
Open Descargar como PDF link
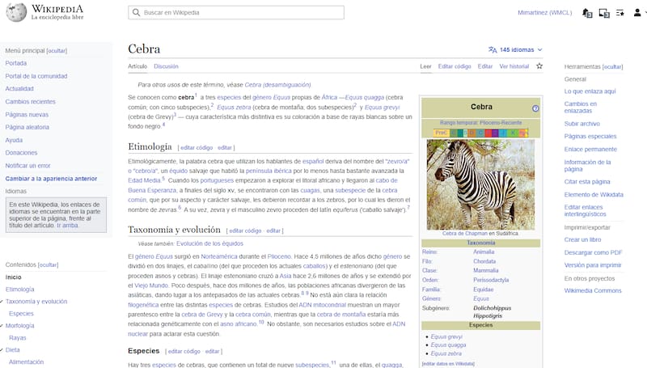(x=593, y=252)
